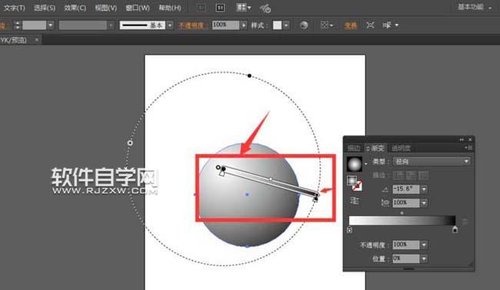Expand the control bar opacity slider arrow
Image resolution: width=500 pixels, height=290 pixels.
click(244, 25)
